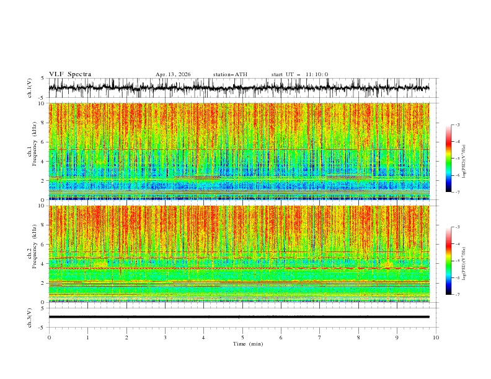491x379 pixels.
Task: Click ch.1 color bar 'log(PSD)(V²/Hz)' label
Action: click(464, 162)
